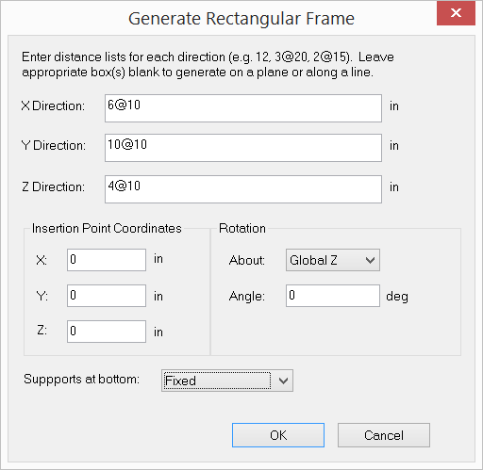Image resolution: width=483 pixels, height=470 pixels.
Task: Select the Z Direction text box
Action: coord(243,189)
